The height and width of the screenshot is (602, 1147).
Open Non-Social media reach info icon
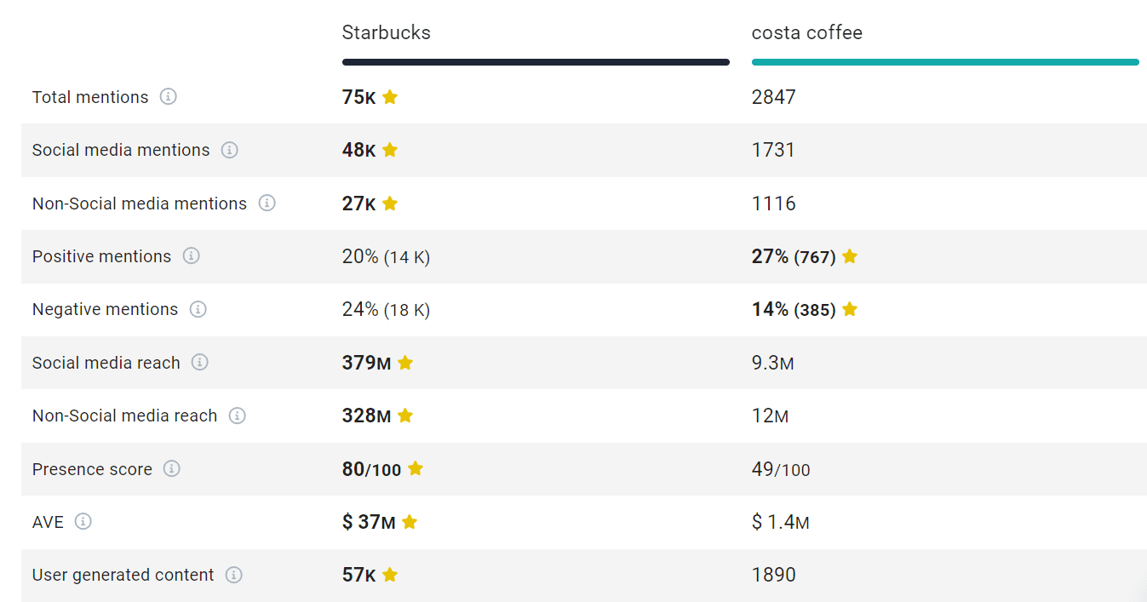pos(237,416)
